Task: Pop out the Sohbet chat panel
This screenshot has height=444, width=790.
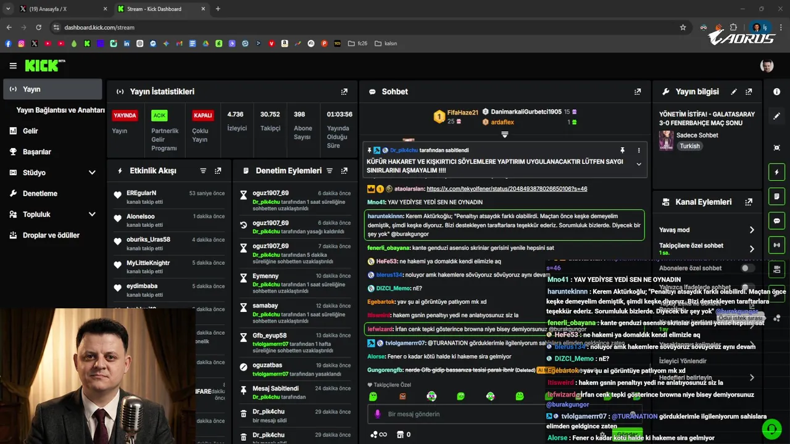Action: pyautogui.click(x=638, y=91)
